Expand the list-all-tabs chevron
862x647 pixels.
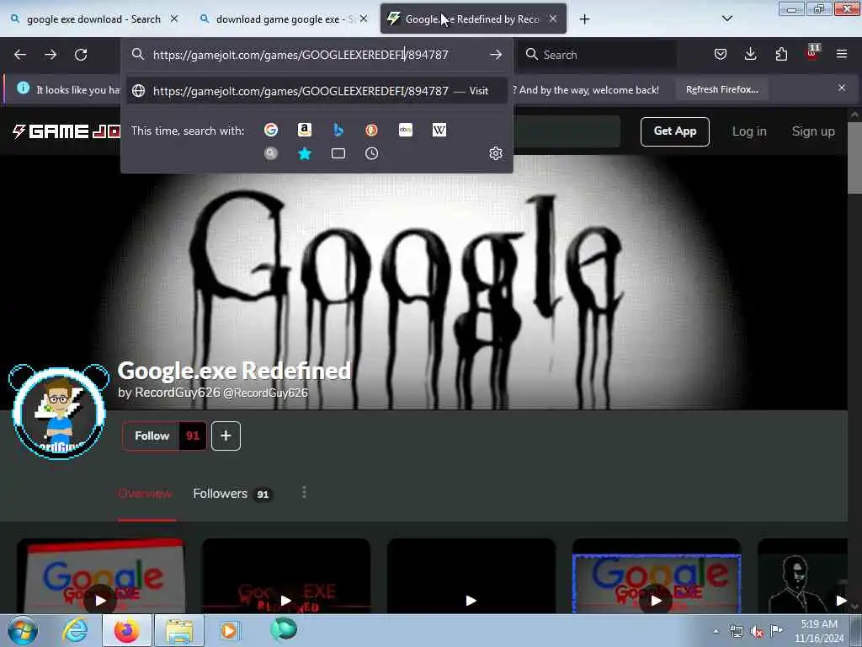[726, 19]
